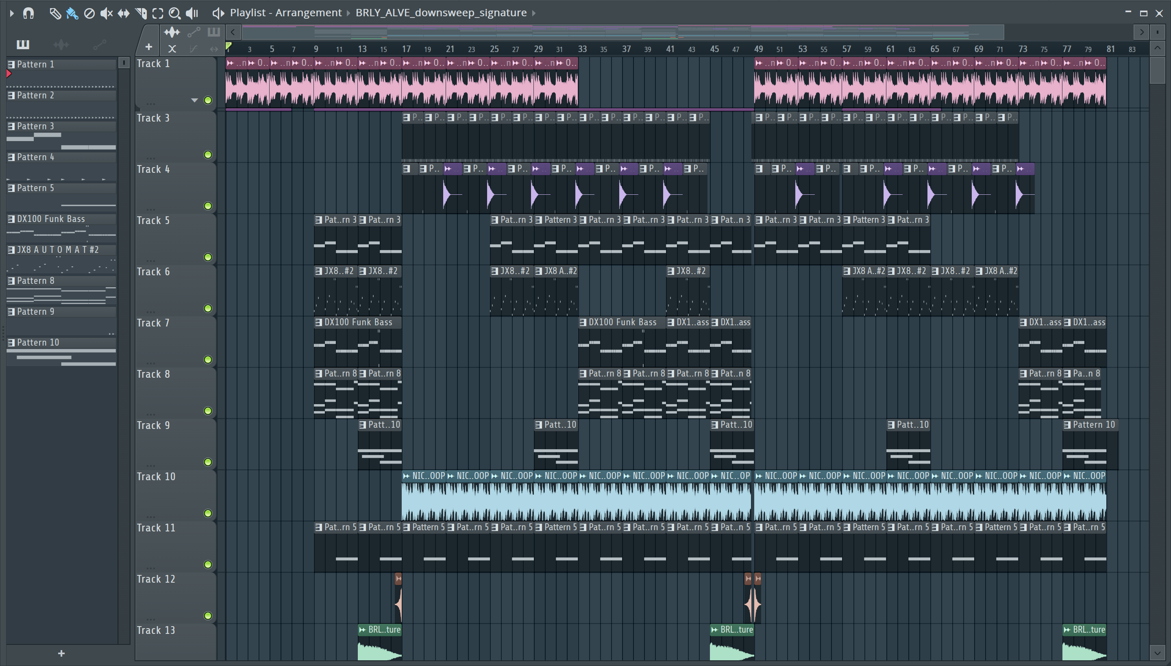The width and height of the screenshot is (1171, 666).
Task: Select the Slip tool
Action: click(x=124, y=13)
